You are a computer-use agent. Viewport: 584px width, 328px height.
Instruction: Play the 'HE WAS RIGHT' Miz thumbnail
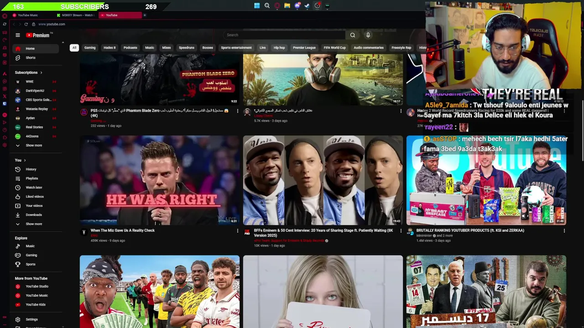coord(160,180)
